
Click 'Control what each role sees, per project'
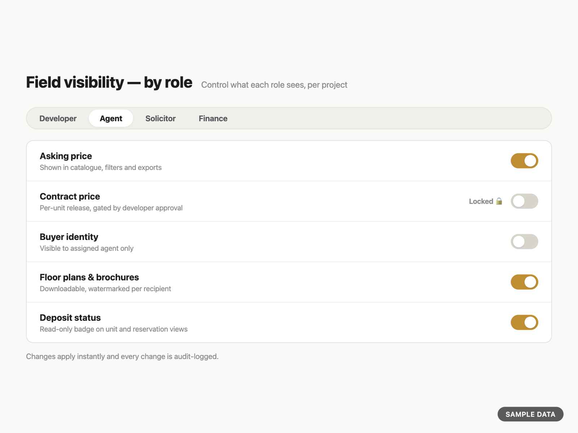(x=274, y=85)
